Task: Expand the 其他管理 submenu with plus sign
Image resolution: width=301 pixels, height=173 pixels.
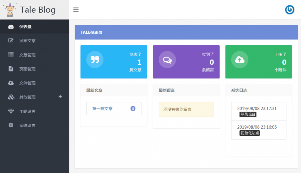Action: [60, 97]
